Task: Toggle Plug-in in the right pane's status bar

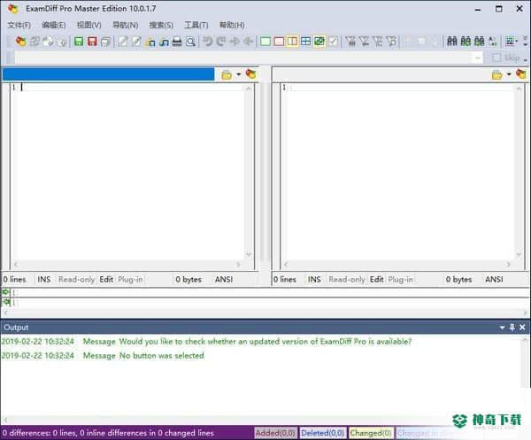Action: pyautogui.click(x=400, y=280)
